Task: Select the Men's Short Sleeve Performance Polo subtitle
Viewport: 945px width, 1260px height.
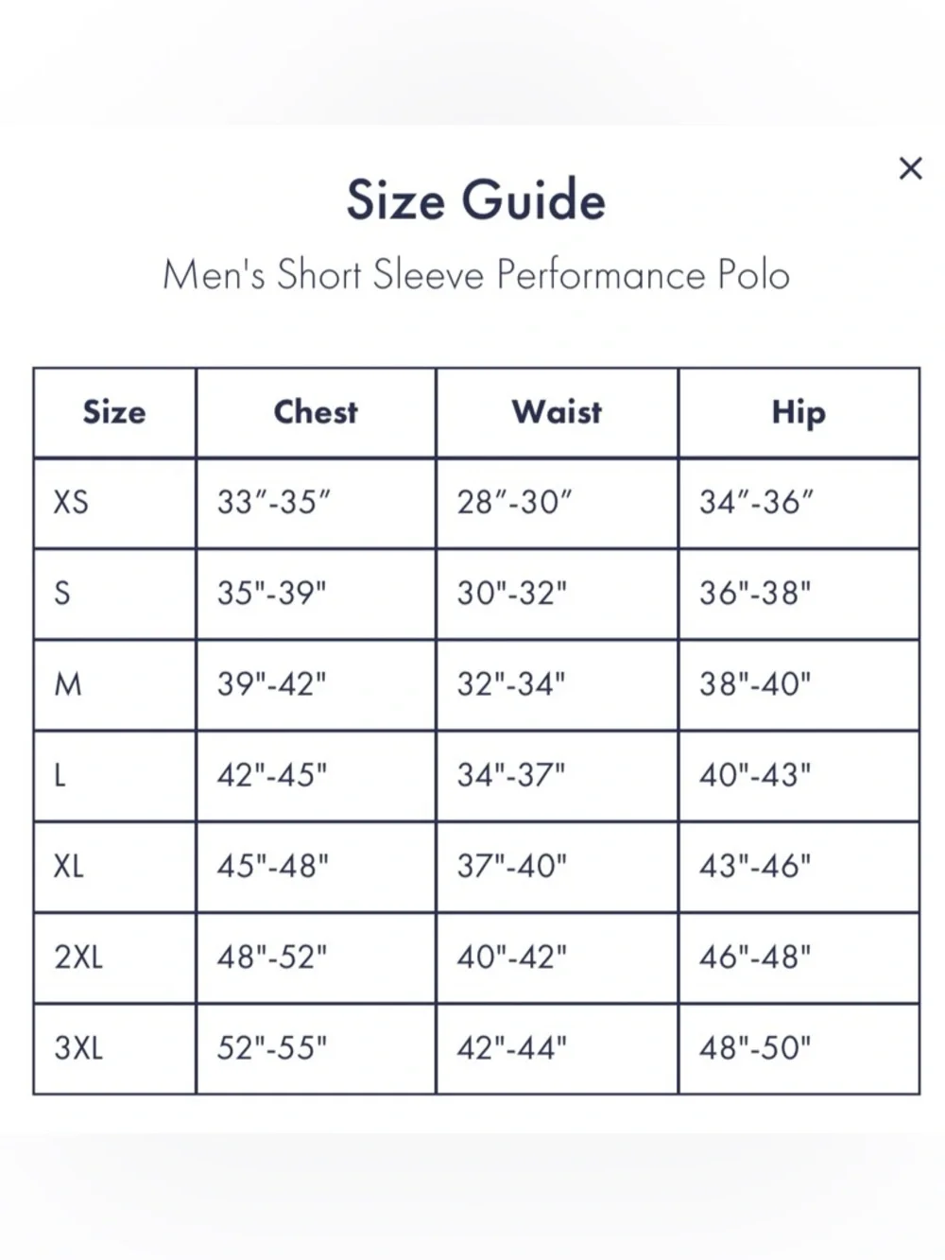Action: click(475, 275)
